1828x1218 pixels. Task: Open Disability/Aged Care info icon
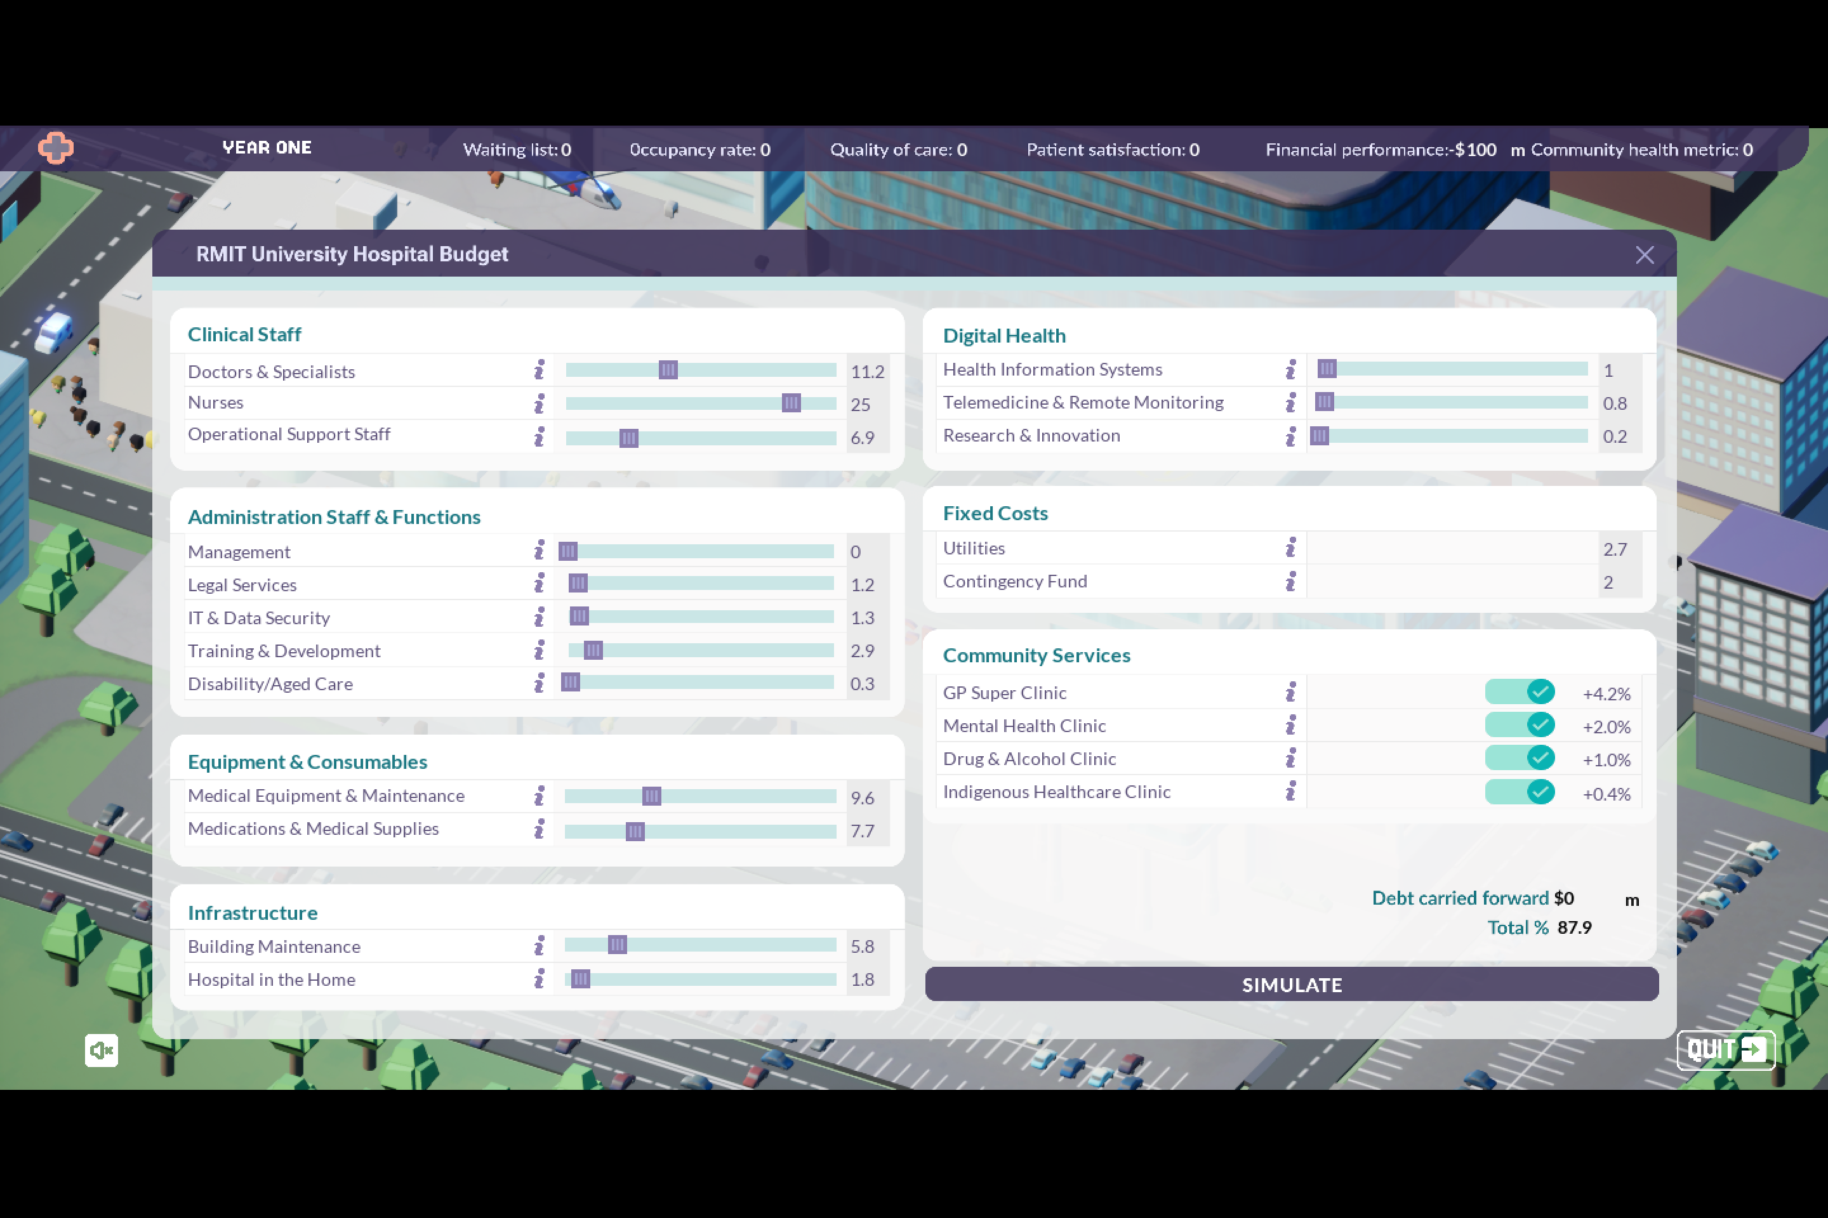click(x=540, y=683)
